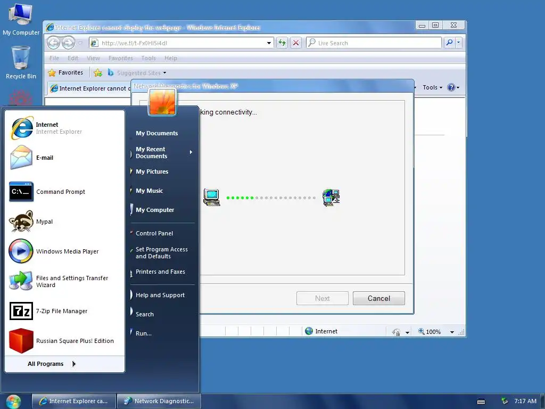Open Internet Explorer from Start menu
Viewport: 545px width, 409px height.
tap(64, 128)
